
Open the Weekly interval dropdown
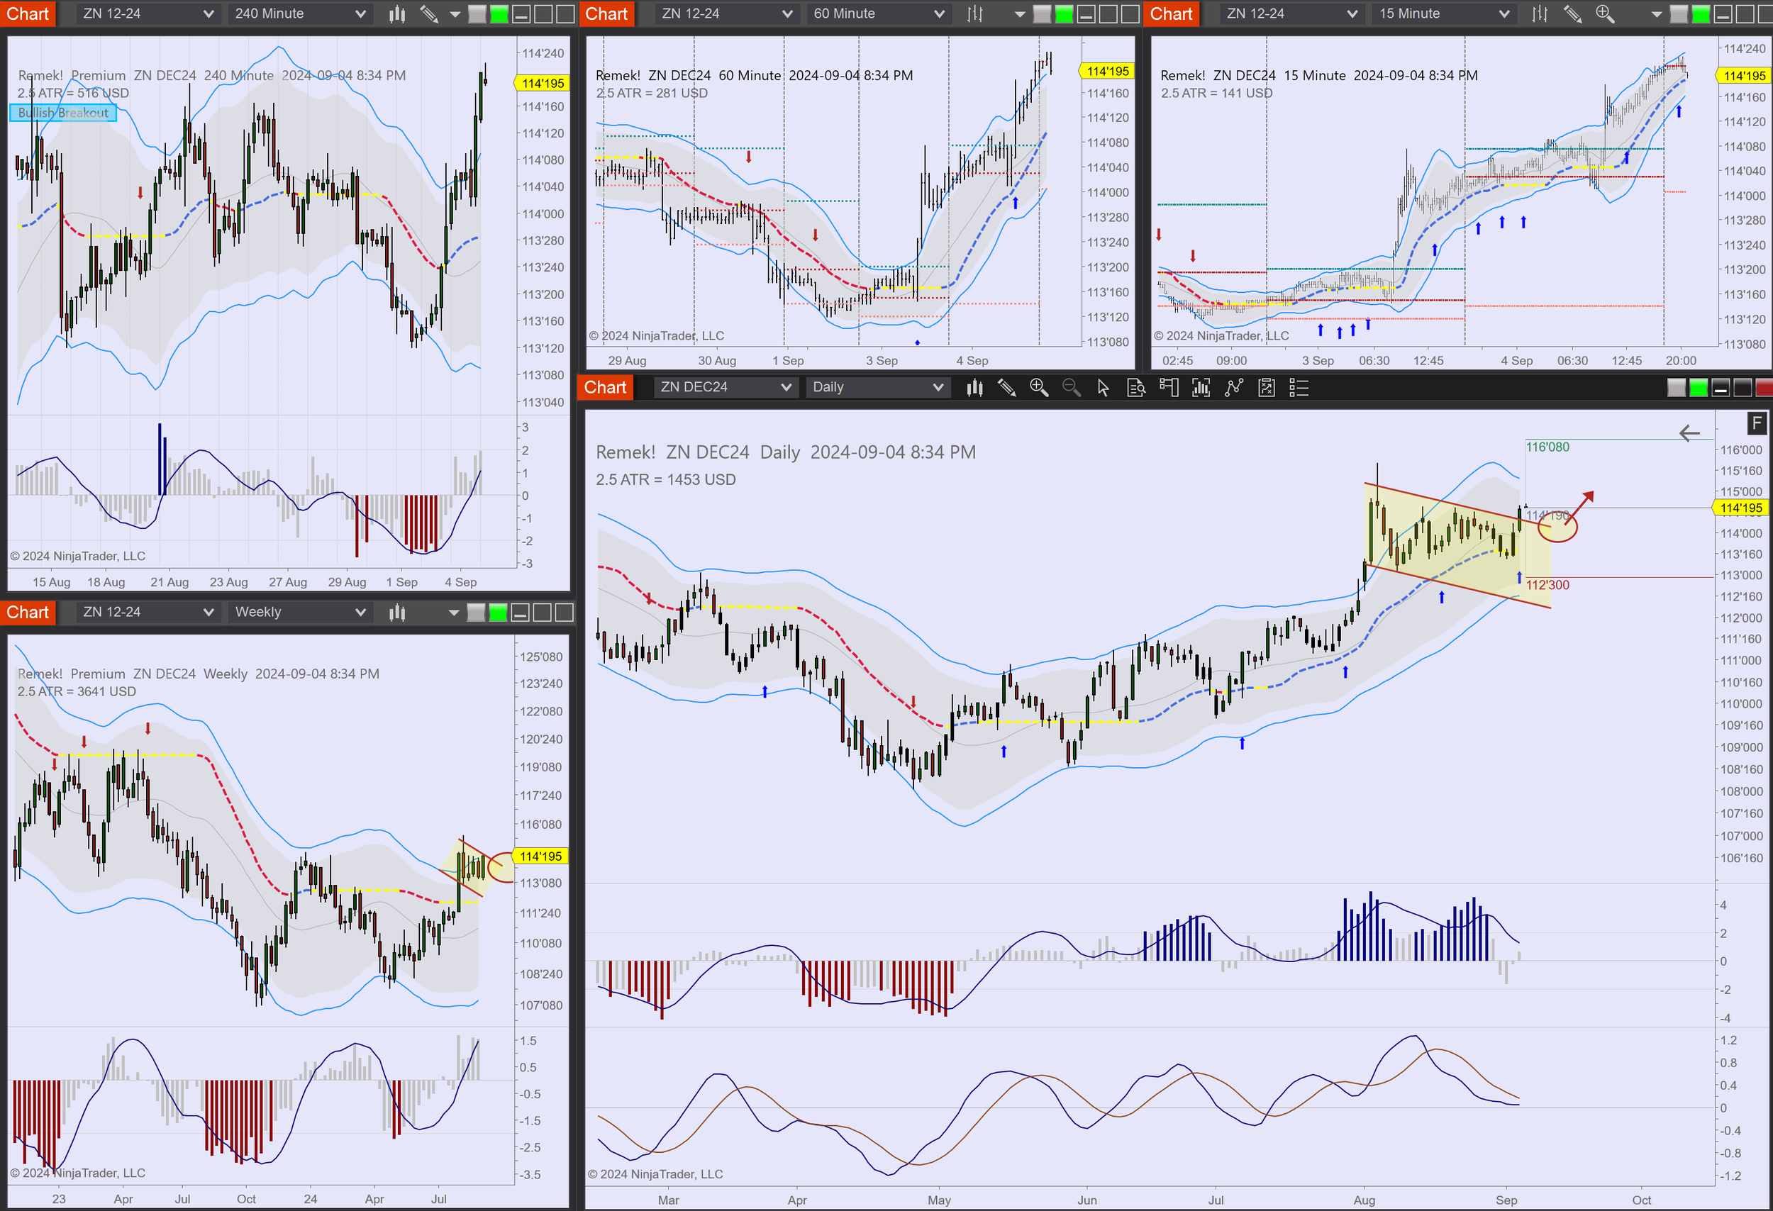click(300, 613)
